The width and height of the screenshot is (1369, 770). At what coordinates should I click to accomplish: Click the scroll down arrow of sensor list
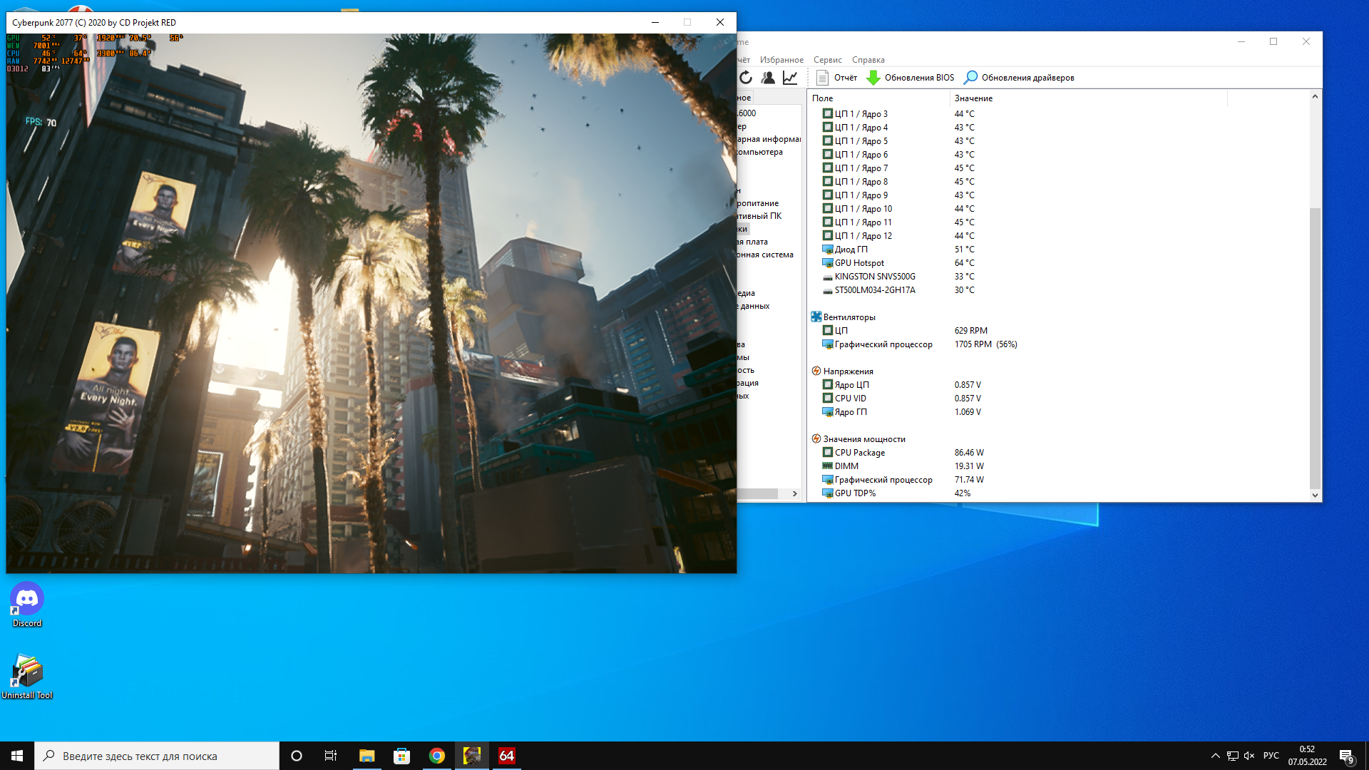click(1315, 495)
